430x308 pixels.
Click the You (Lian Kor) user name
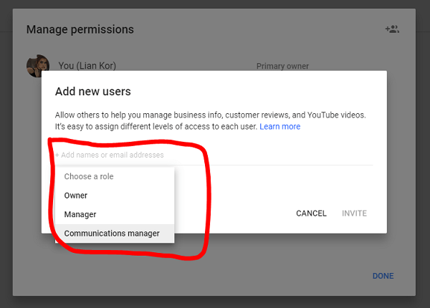87,66
